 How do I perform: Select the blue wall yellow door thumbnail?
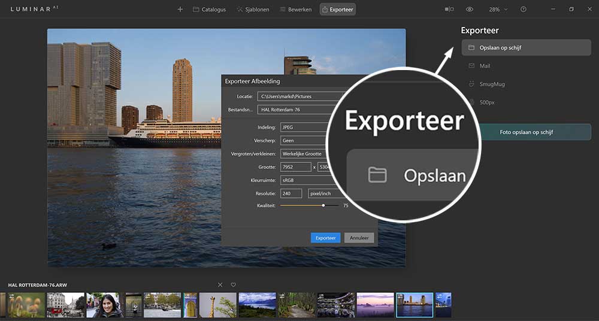pos(190,305)
